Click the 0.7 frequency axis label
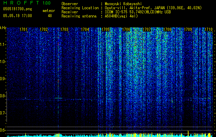 (x=2, y=113)
